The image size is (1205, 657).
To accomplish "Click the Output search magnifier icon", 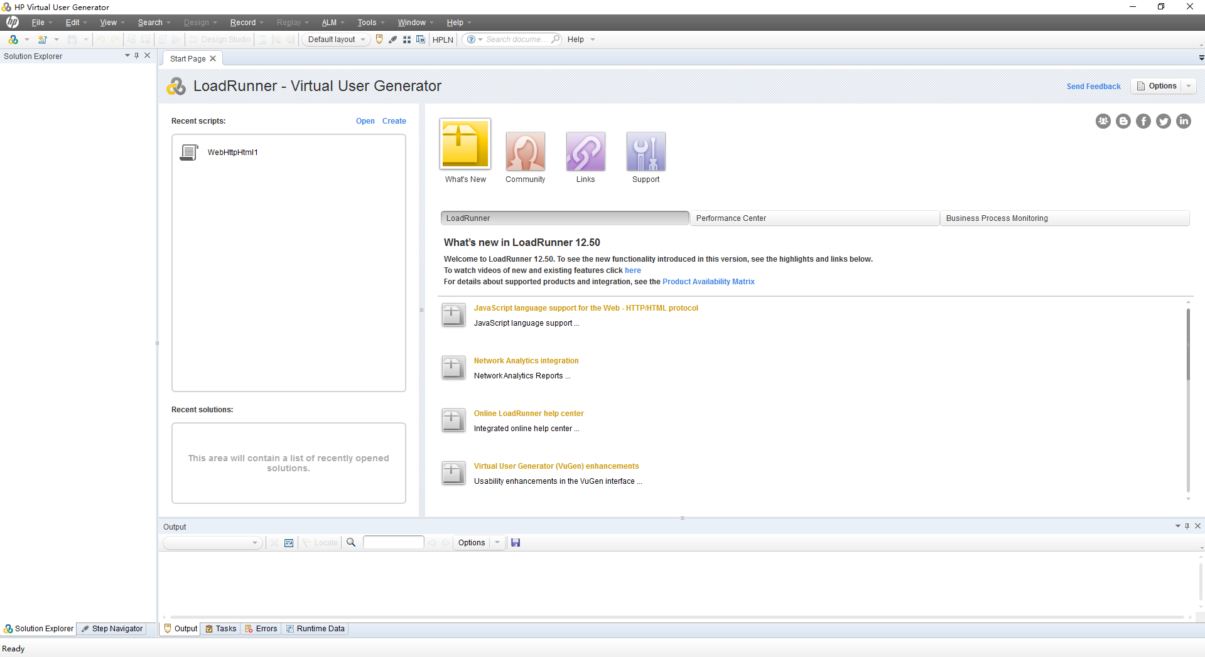I will tap(352, 543).
